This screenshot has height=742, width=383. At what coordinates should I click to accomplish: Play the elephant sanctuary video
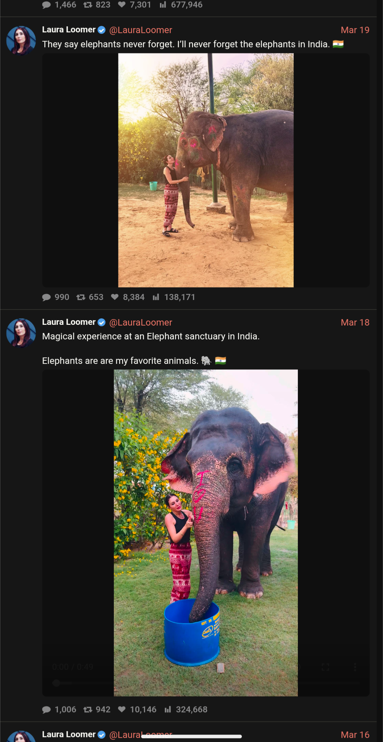coord(206,533)
